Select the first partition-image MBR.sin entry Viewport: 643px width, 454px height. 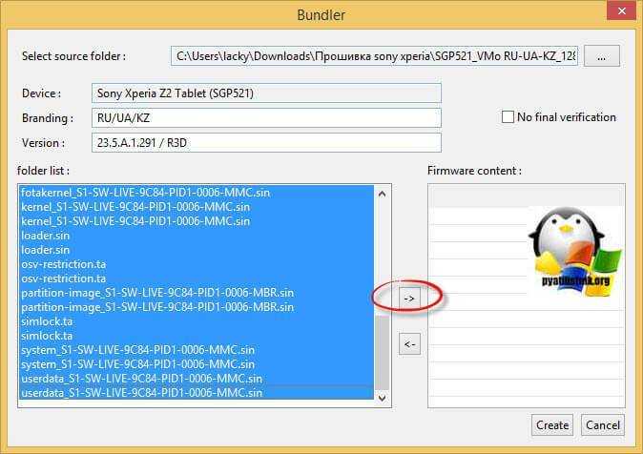197,293
